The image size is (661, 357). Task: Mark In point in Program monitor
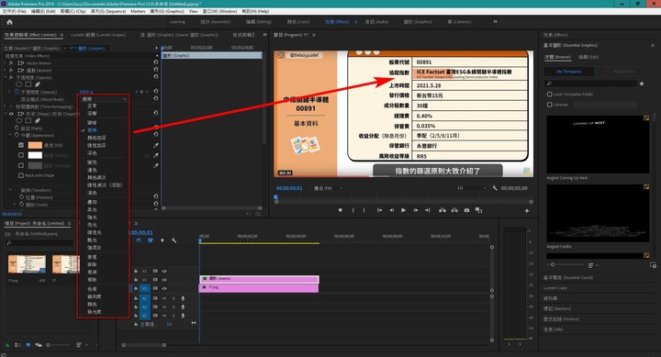pyautogui.click(x=353, y=210)
